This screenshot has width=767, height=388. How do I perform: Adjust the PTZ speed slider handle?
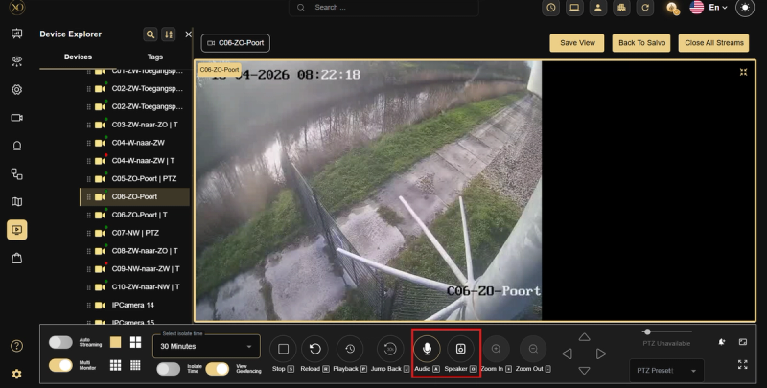tap(647, 331)
